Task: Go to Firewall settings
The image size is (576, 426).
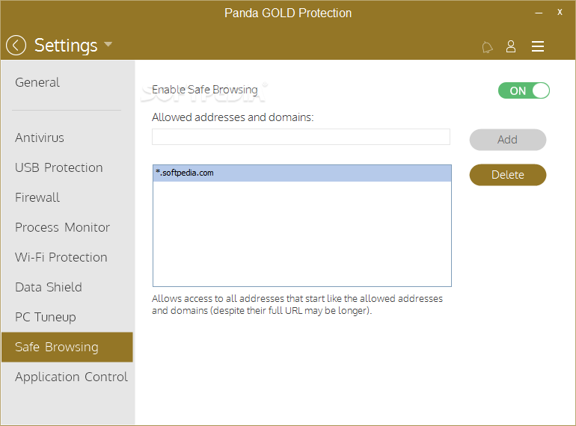Action: tap(37, 198)
